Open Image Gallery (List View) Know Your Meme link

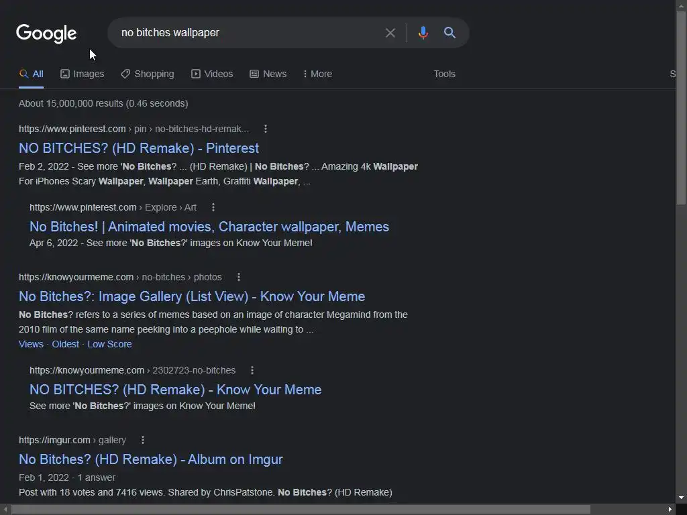coord(192,296)
